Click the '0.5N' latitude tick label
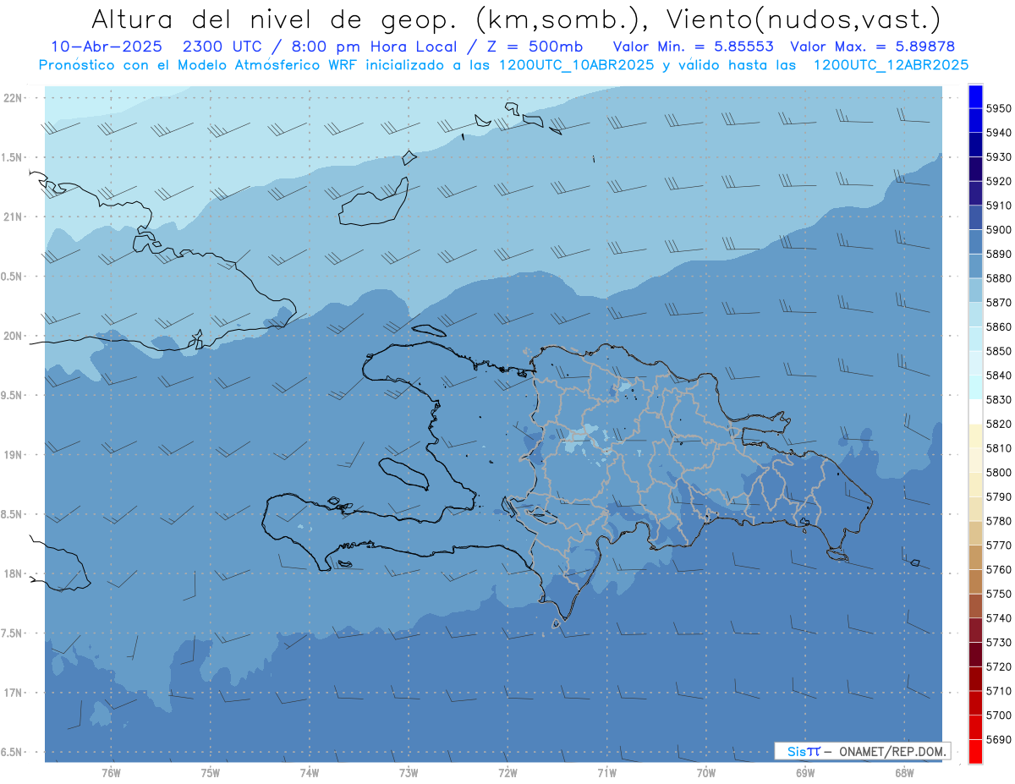 [11, 277]
